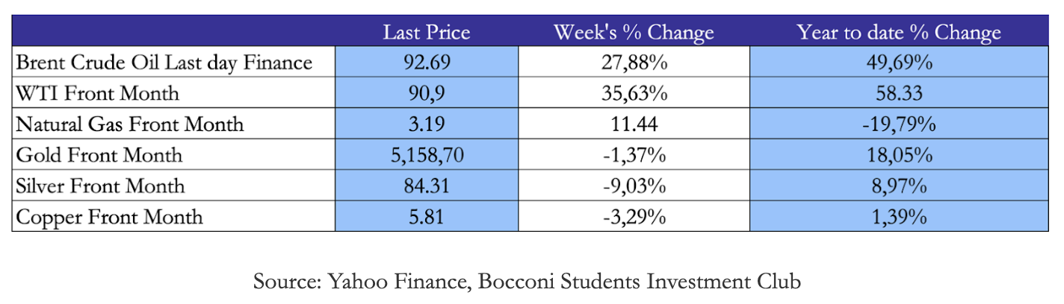Select the Natural Gas Front Month label
1064x304 pixels.
click(x=130, y=124)
